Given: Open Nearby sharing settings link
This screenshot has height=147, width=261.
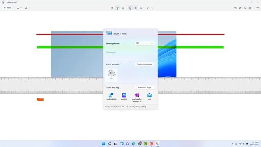Looking at the screenshot, I should tap(137, 107).
